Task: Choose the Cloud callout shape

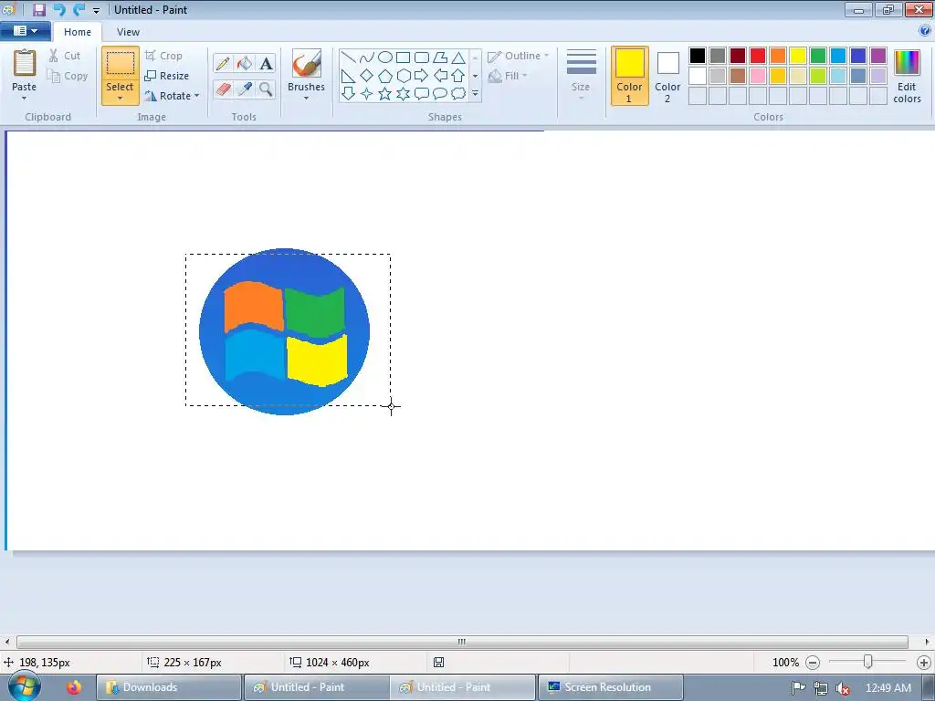Action: click(x=458, y=94)
